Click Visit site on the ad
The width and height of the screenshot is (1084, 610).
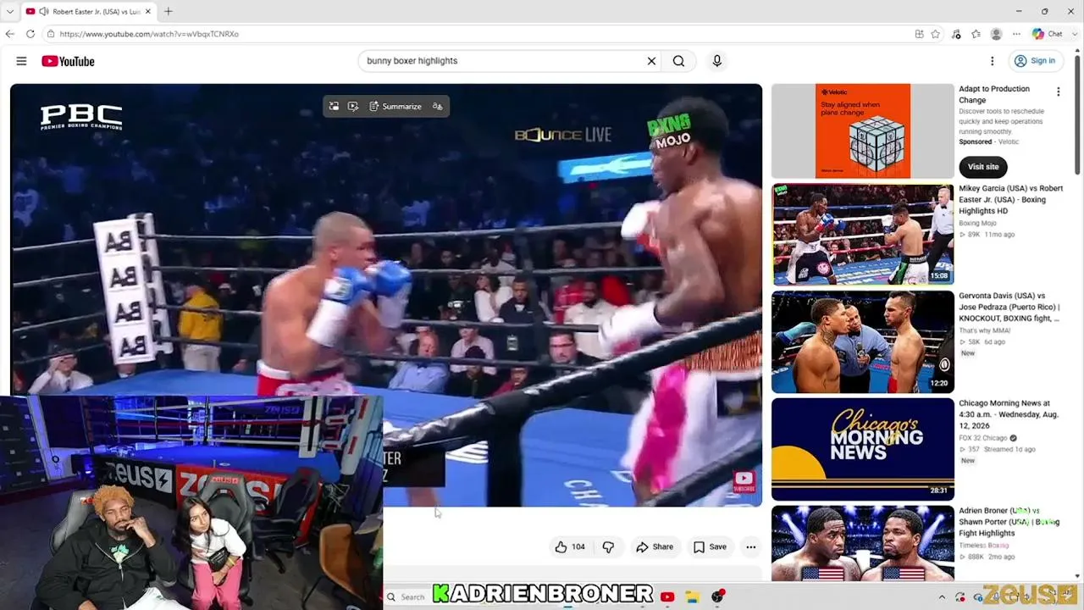tap(983, 167)
